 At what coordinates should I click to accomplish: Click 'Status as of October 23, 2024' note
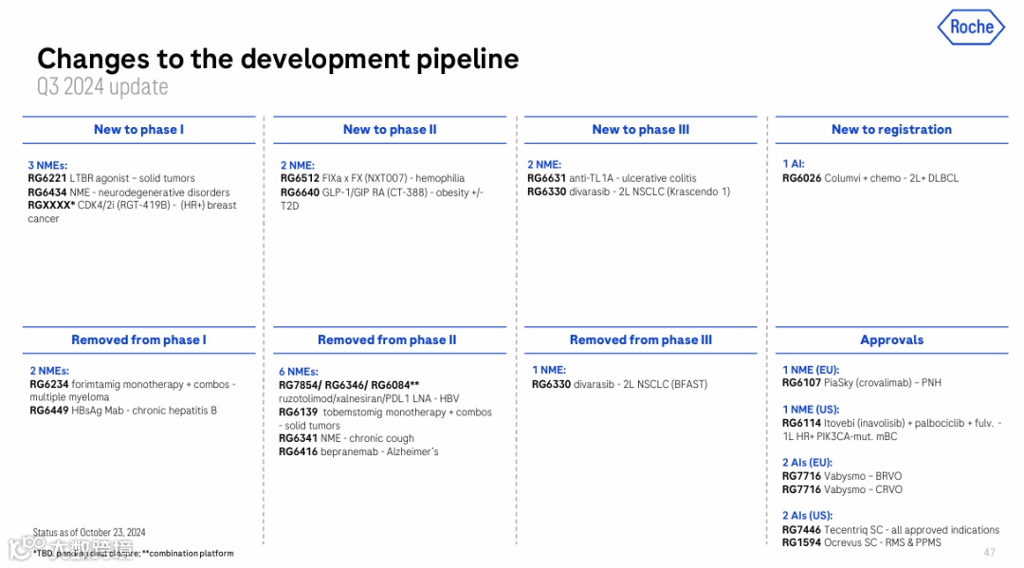click(x=89, y=533)
